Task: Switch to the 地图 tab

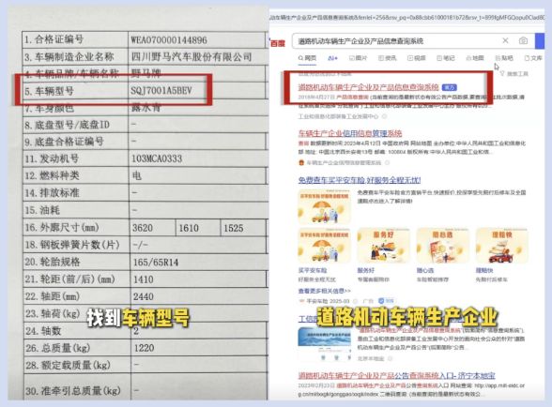Action: [x=475, y=58]
